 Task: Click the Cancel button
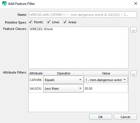pos(125,117)
